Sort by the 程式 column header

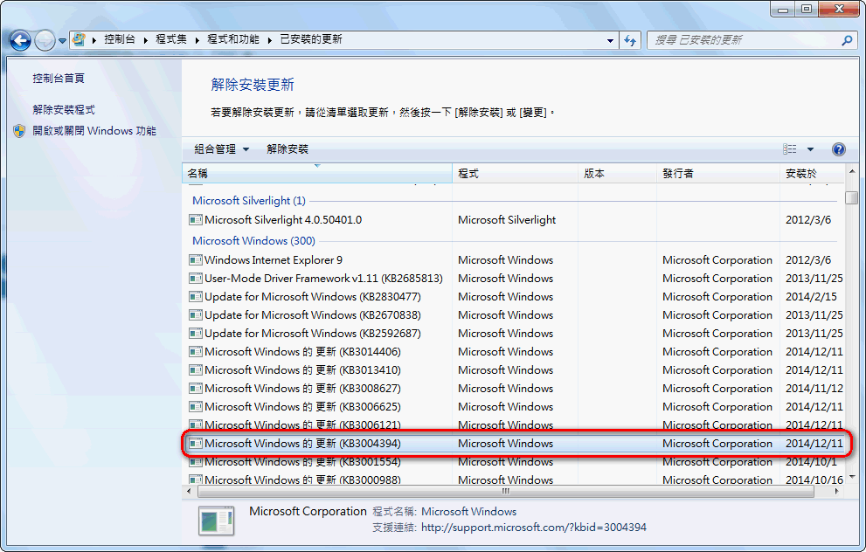click(516, 173)
